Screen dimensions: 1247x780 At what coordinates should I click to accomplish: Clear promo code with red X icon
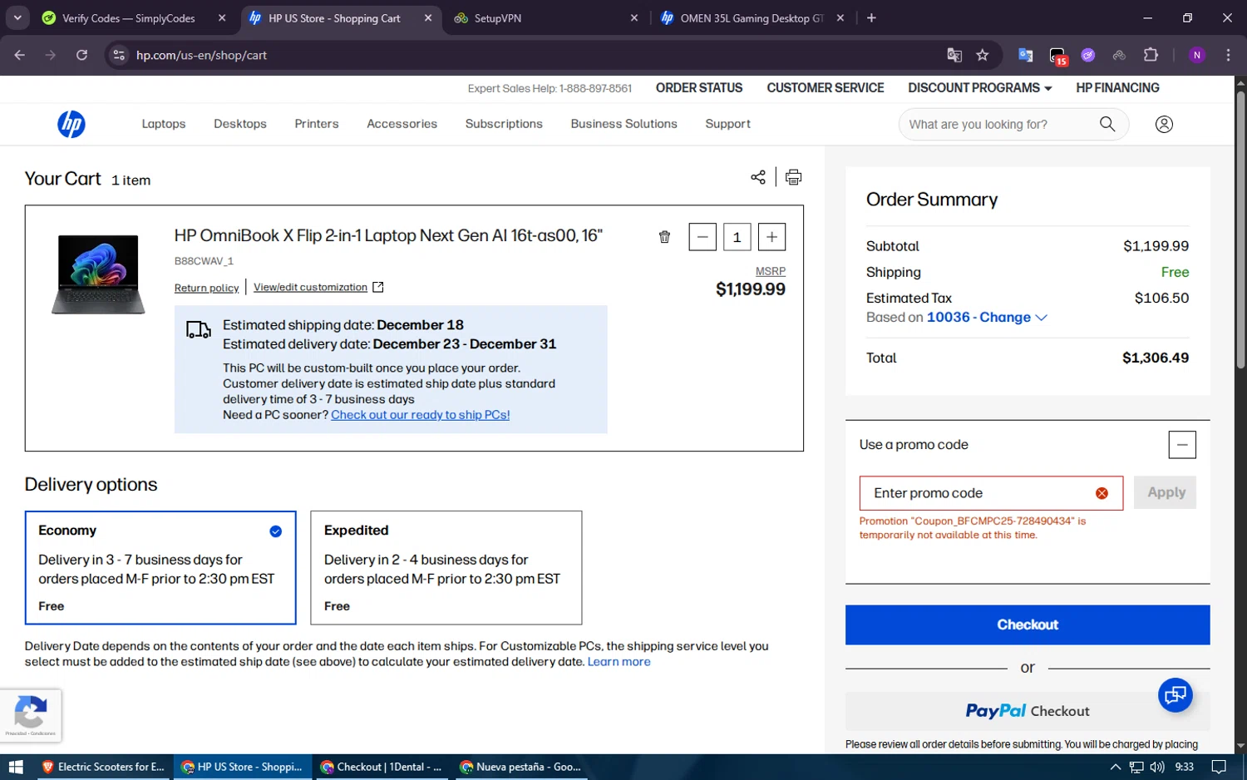pyautogui.click(x=1102, y=493)
